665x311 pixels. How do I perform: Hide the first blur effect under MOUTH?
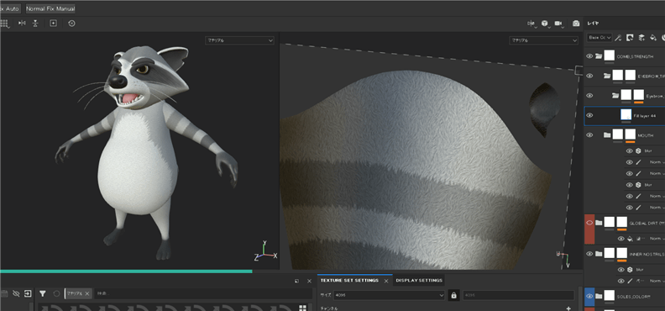[x=630, y=150]
